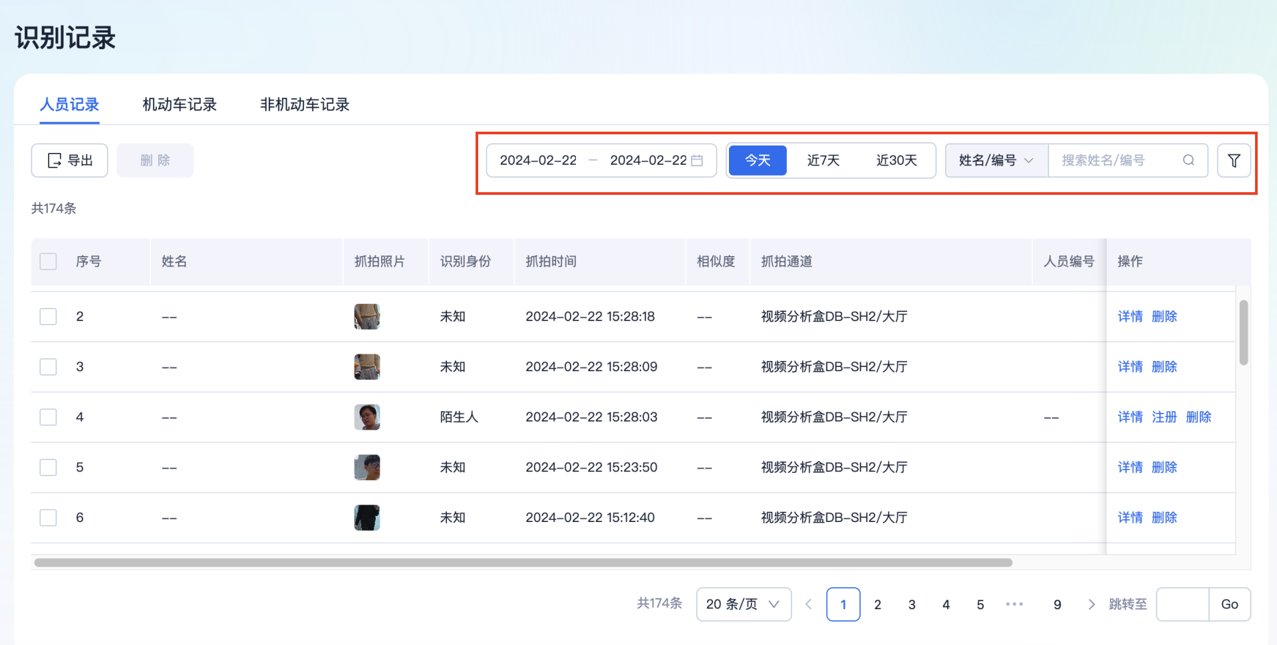Click 陌生人 identity in row 4
The height and width of the screenshot is (645, 1277).
[459, 417]
